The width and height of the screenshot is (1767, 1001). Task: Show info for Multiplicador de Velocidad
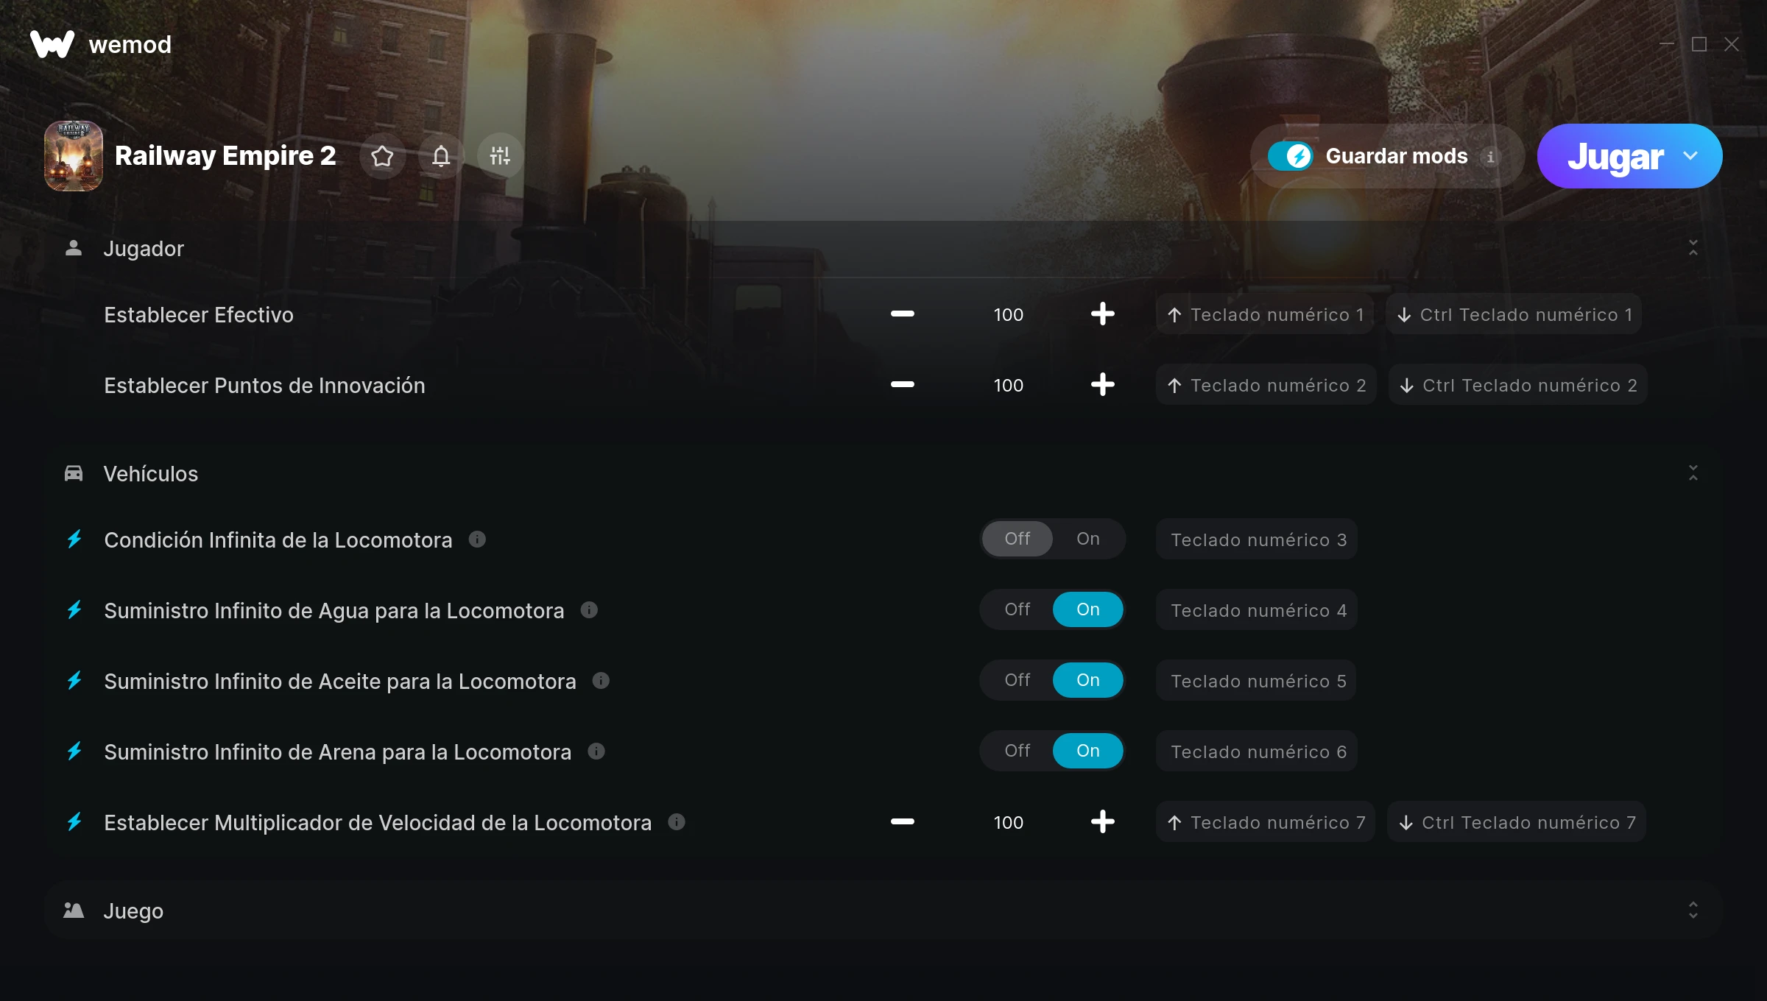pos(677,822)
